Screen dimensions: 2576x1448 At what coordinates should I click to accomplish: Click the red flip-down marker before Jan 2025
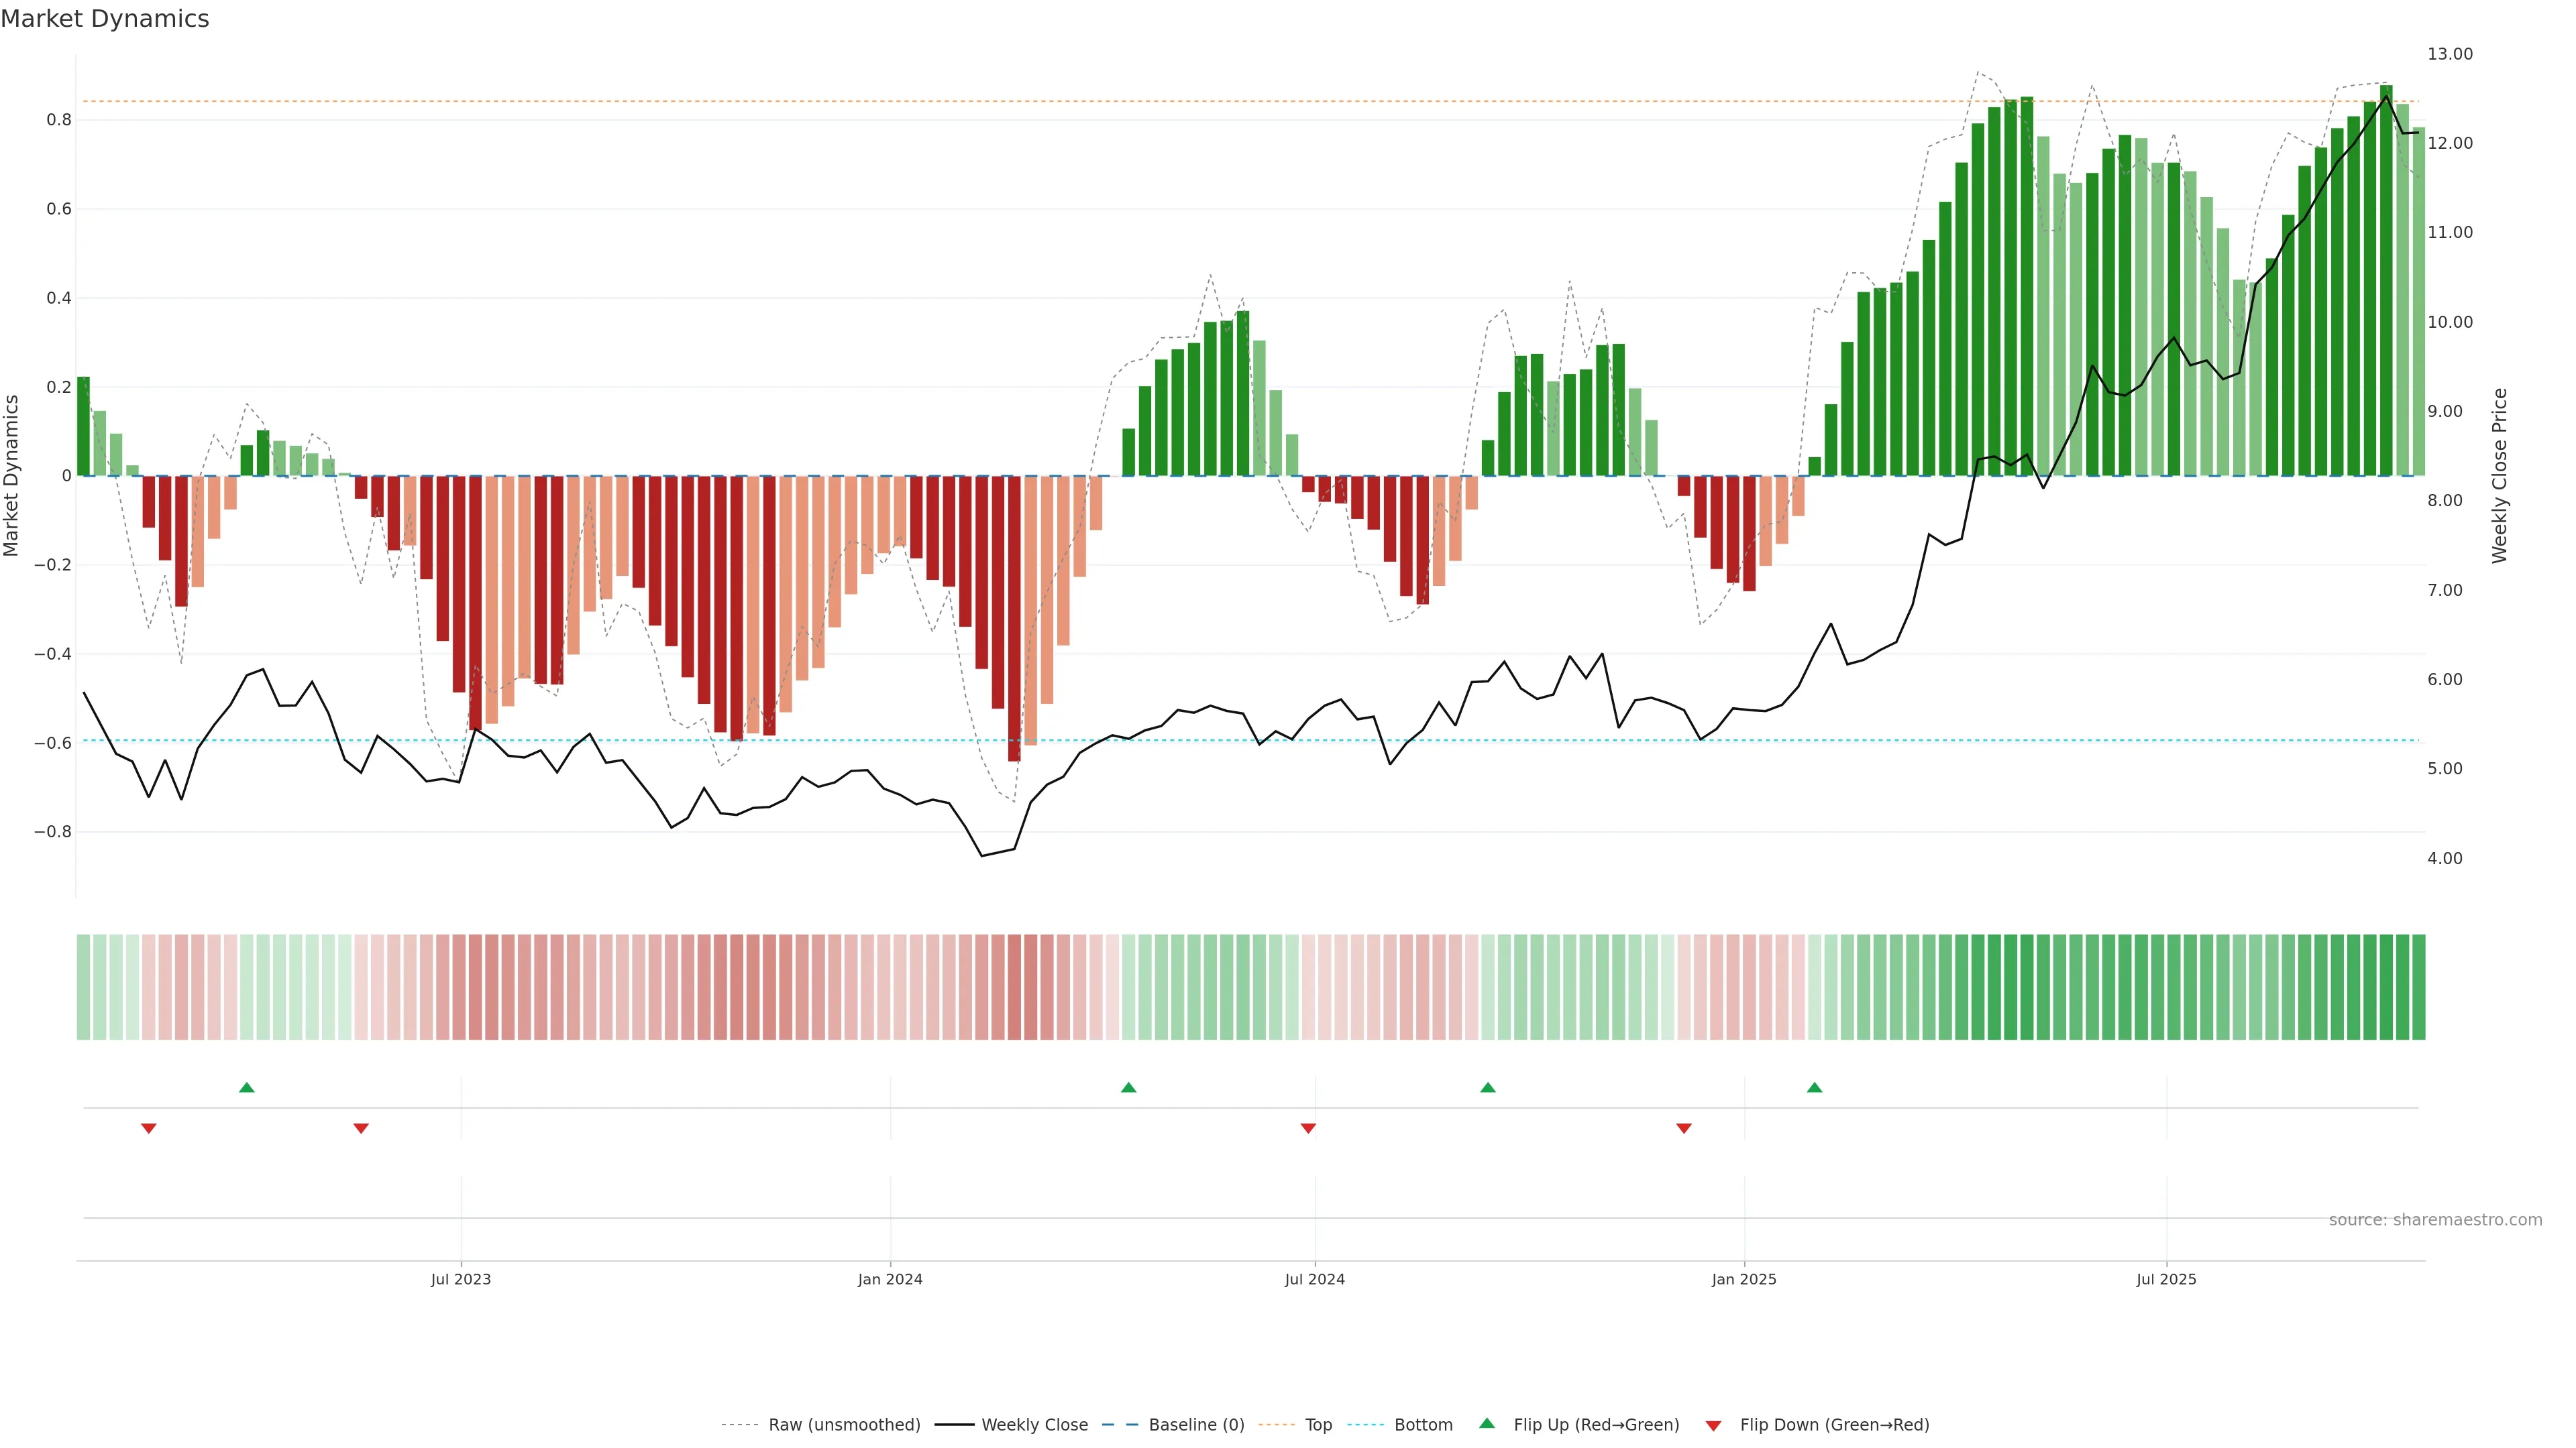click(1684, 1128)
